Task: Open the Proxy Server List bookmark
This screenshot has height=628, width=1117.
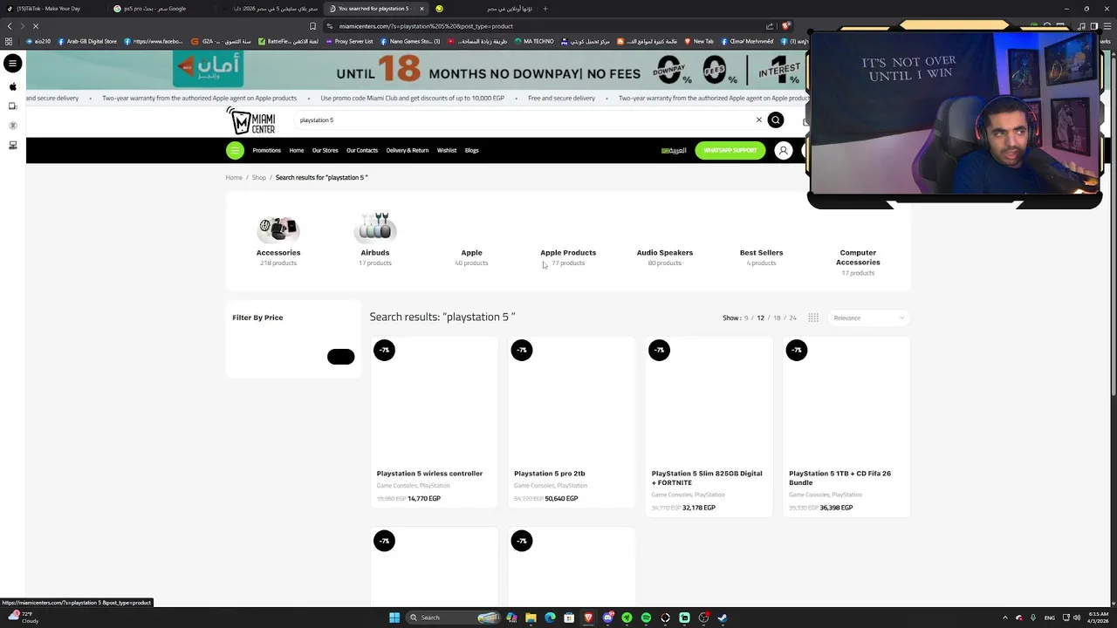Action: pos(349,41)
